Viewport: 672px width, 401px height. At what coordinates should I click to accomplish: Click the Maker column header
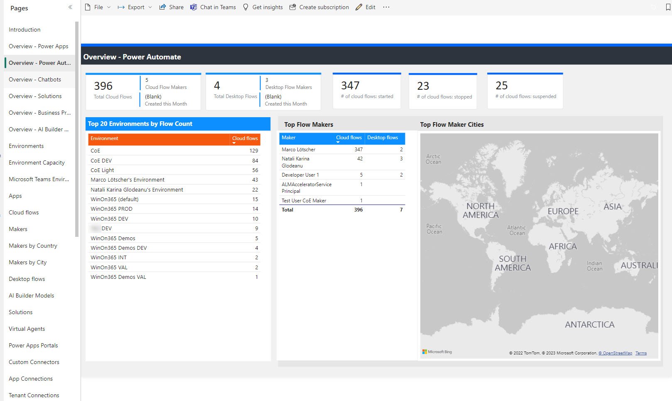coord(307,138)
